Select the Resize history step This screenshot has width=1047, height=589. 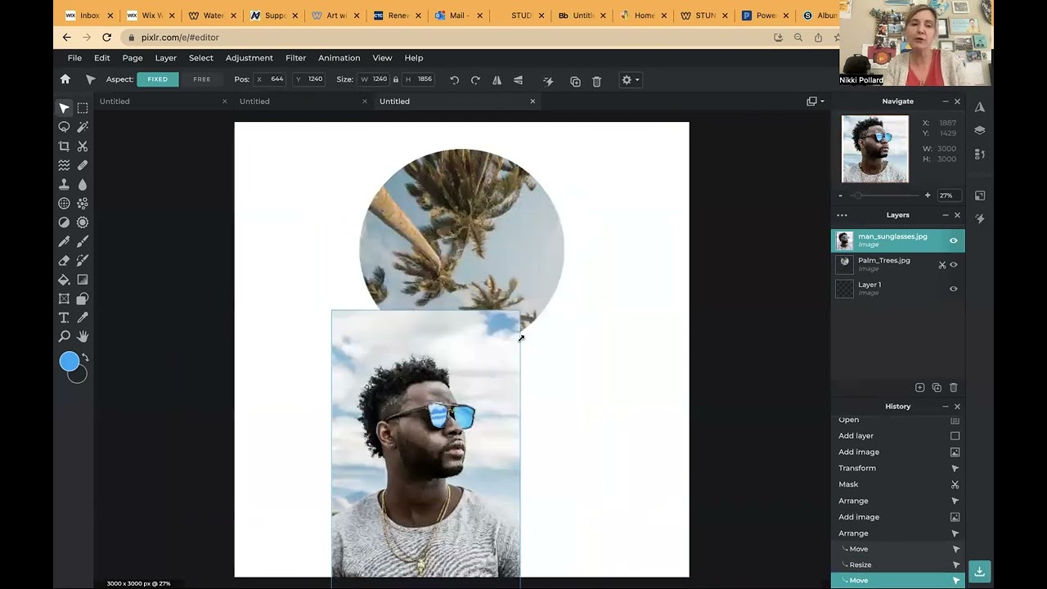(x=898, y=564)
